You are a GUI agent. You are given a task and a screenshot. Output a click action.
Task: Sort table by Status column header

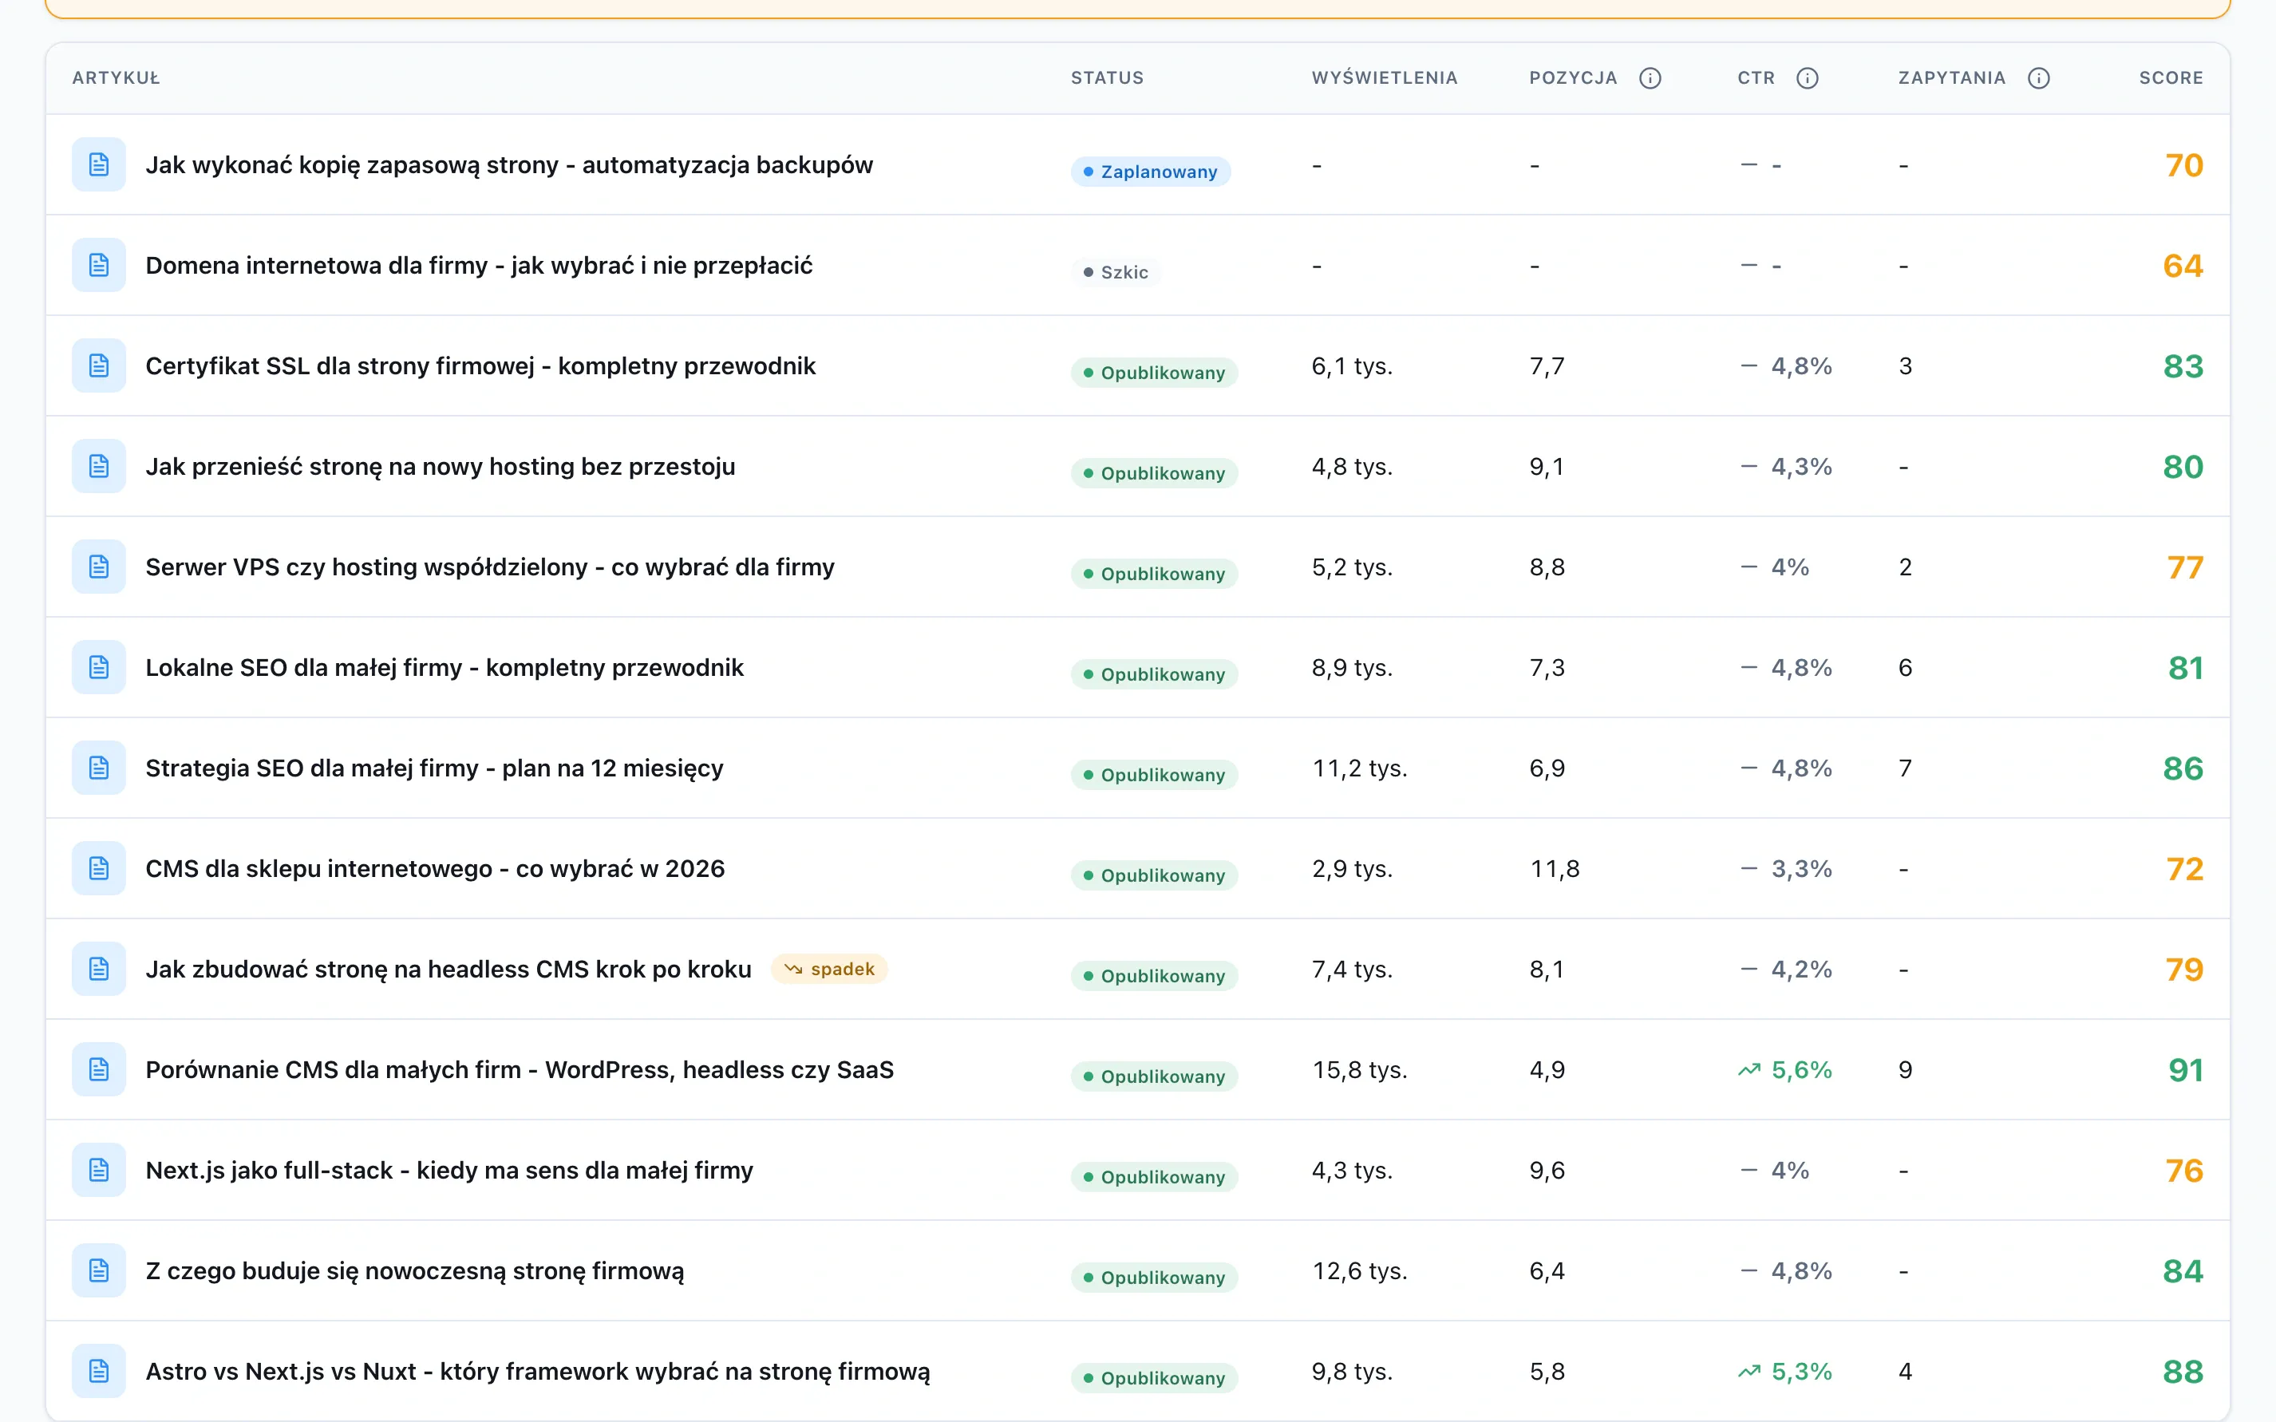[x=1107, y=78]
